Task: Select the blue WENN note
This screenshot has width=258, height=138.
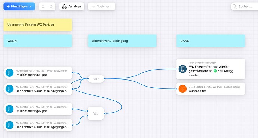Action: [x=38, y=41]
